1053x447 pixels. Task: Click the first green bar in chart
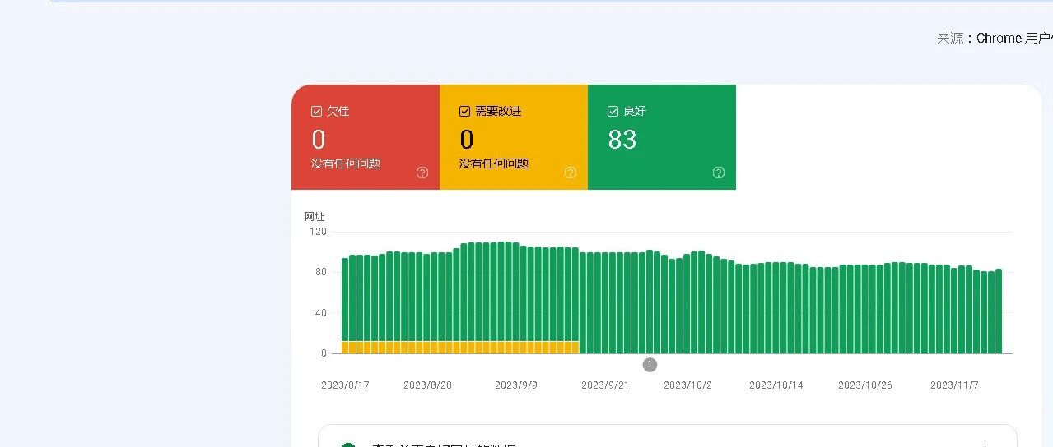click(345, 300)
